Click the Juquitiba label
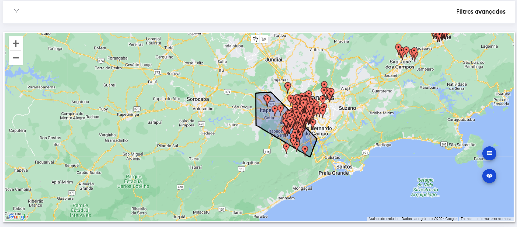517x227 pixels. point(250,163)
